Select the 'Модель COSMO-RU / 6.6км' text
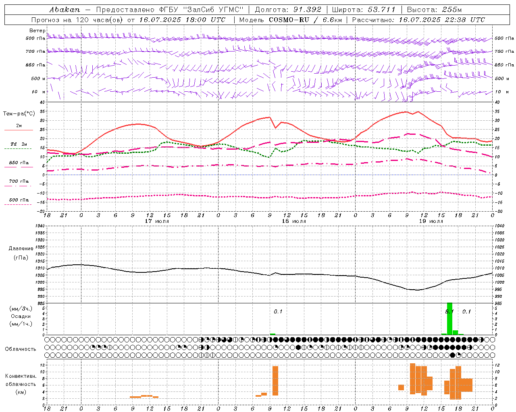The height and width of the screenshot is (412, 516). pos(290,20)
